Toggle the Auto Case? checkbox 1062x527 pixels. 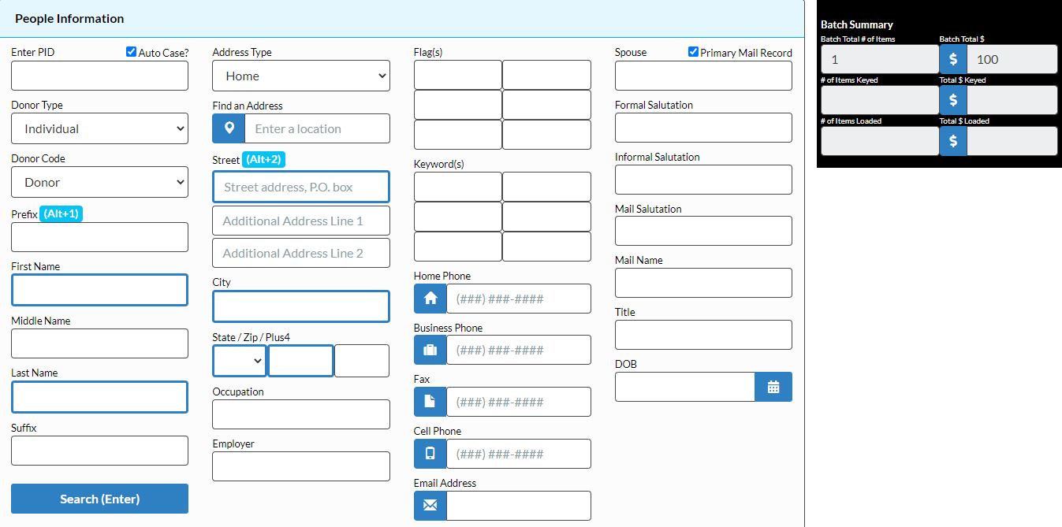[x=130, y=51]
